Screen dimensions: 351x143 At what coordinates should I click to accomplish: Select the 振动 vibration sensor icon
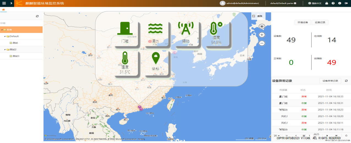pos(186,28)
